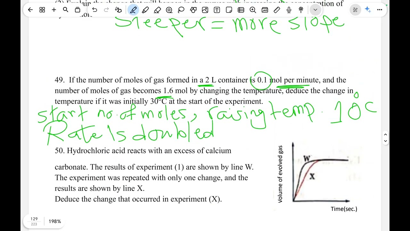Expand the toolbar with chevron down
410x231 pixels.
[315, 10]
